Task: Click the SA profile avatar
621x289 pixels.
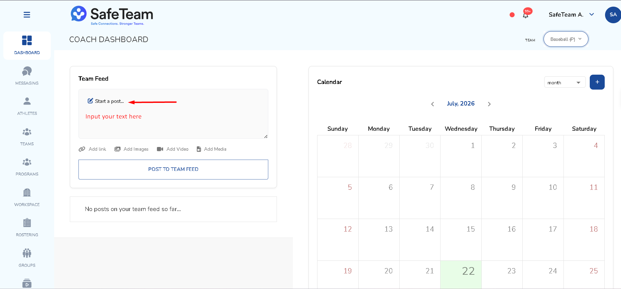Action: [613, 15]
